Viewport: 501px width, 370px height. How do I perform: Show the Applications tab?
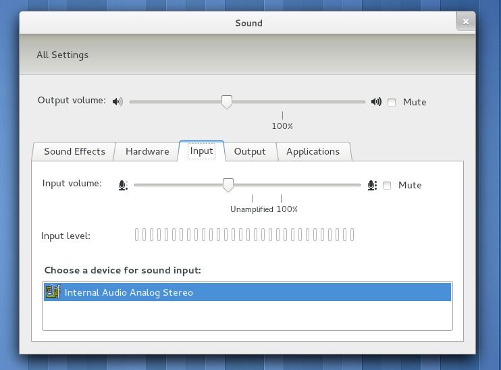tap(313, 151)
